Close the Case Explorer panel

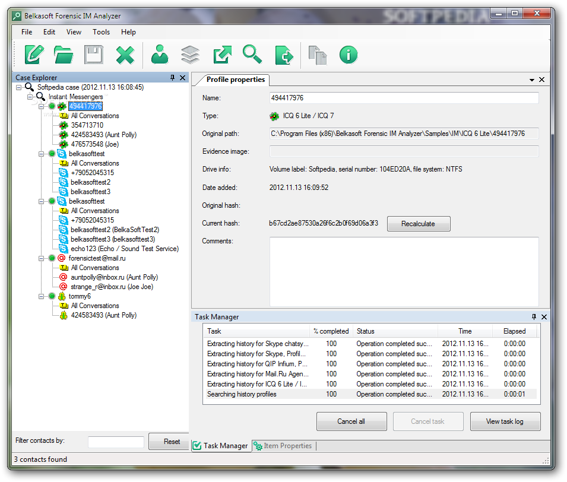coord(183,77)
